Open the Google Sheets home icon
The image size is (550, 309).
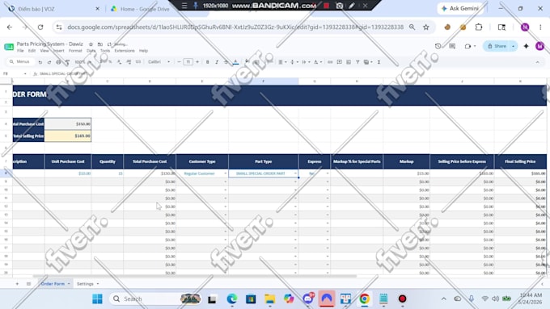coord(9,47)
